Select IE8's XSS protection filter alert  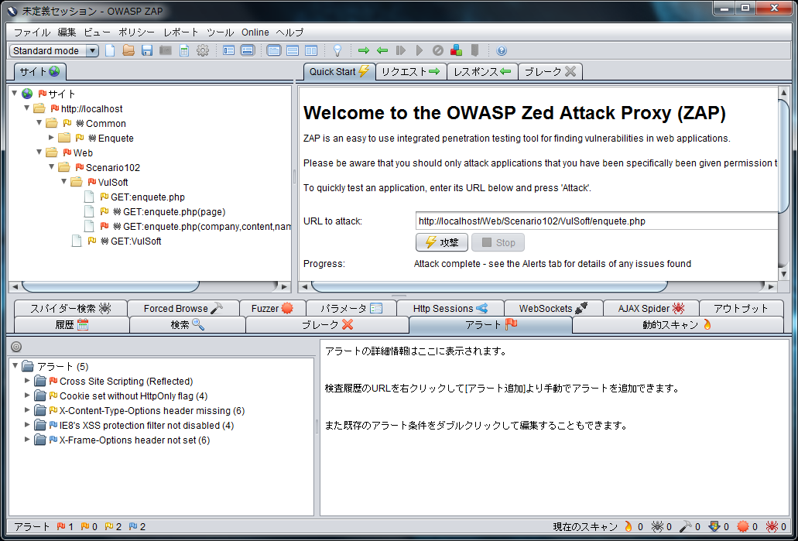point(146,426)
